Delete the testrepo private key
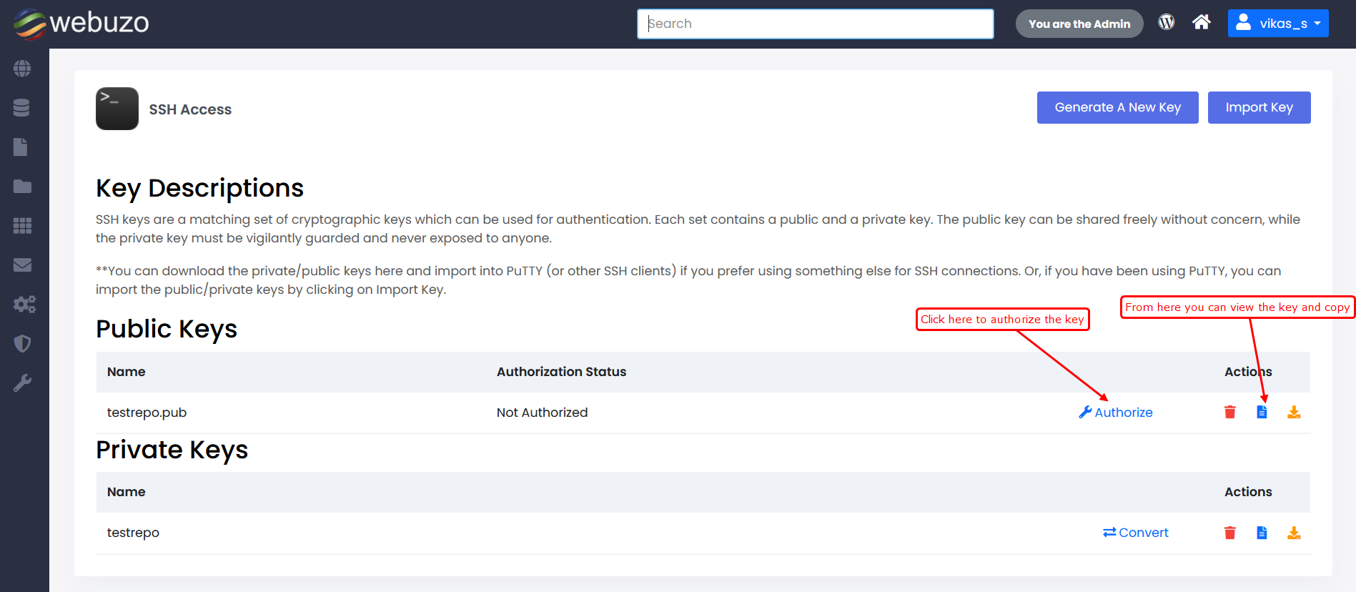1356x592 pixels. click(1229, 533)
